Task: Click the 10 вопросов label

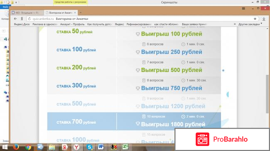Action: pos(156,117)
